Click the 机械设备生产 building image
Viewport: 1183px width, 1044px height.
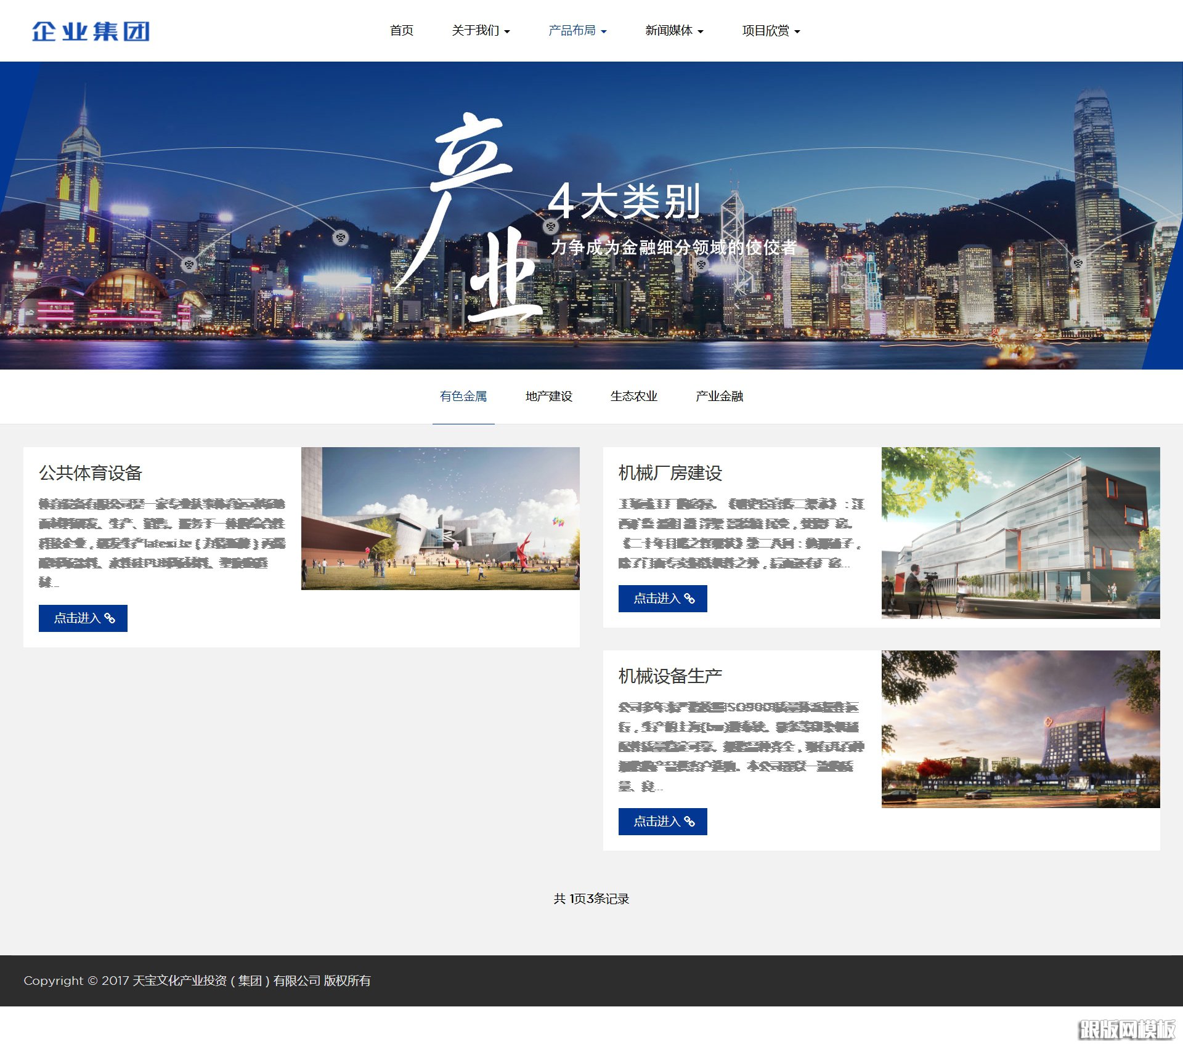coord(1020,731)
